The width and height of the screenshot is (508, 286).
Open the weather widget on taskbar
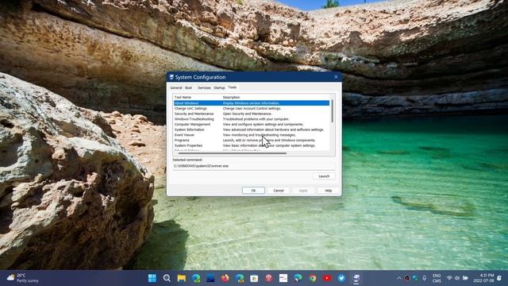coord(23,278)
